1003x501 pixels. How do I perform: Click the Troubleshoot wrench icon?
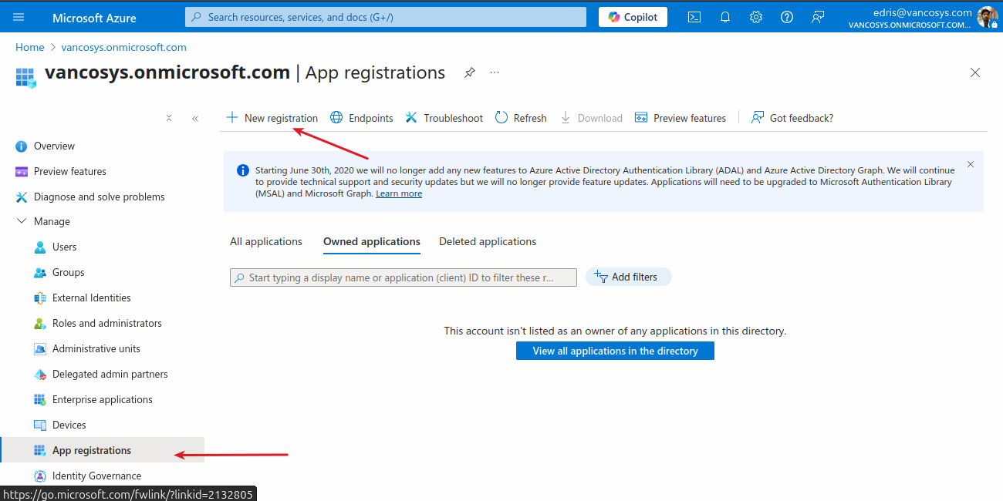pyautogui.click(x=411, y=117)
